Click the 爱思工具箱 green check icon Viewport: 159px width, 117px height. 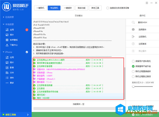click(3, 115)
